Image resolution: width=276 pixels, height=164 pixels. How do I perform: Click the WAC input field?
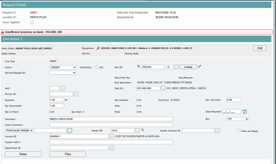tap(55, 88)
